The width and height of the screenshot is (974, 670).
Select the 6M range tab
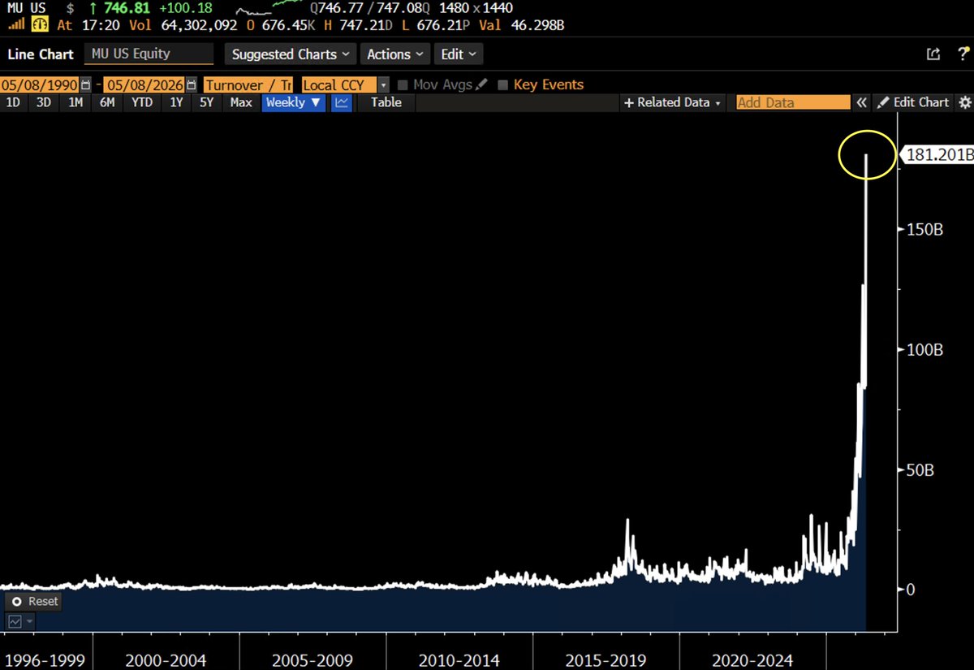(x=106, y=102)
